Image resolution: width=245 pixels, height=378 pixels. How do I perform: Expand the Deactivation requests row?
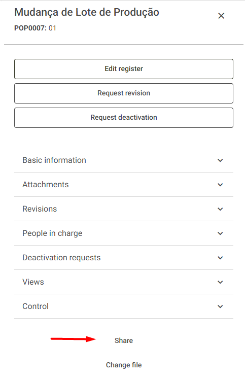[124, 258]
